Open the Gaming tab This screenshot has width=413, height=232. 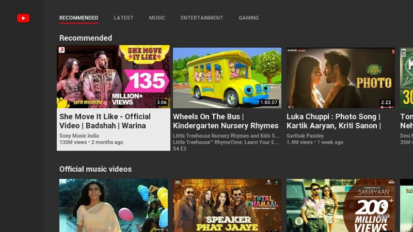tap(249, 18)
